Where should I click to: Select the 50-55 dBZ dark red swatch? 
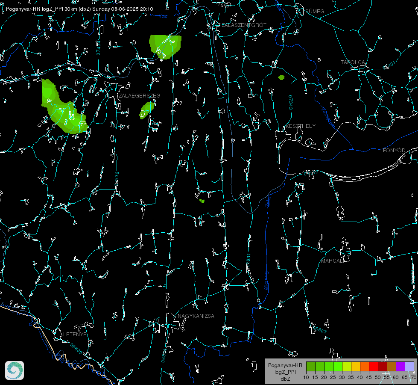pyautogui.click(x=383, y=366)
